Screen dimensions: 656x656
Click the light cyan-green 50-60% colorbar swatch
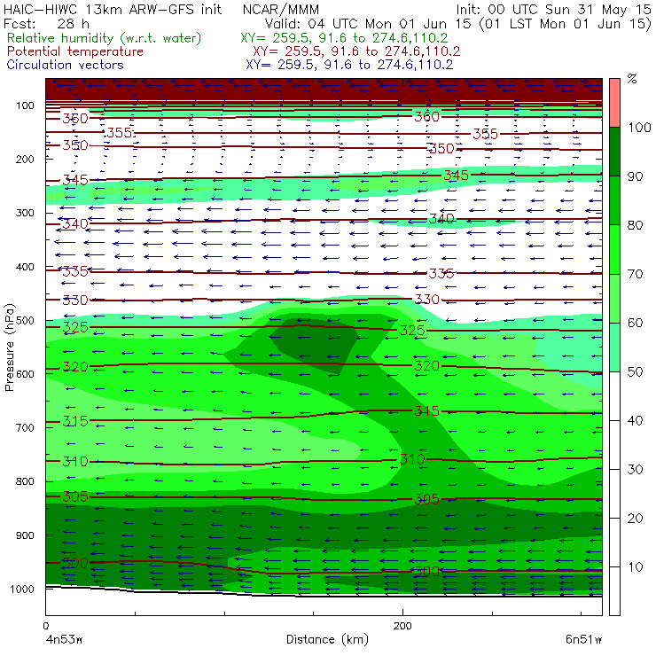614,347
